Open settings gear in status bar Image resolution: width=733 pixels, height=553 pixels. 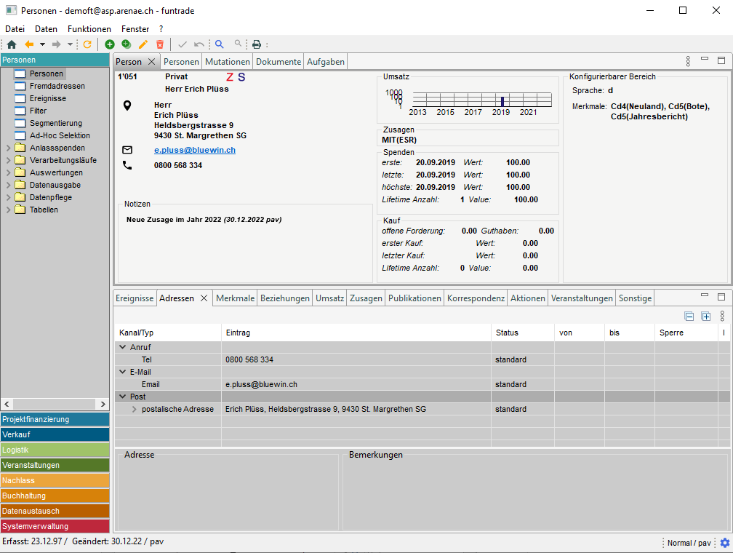tap(724, 543)
